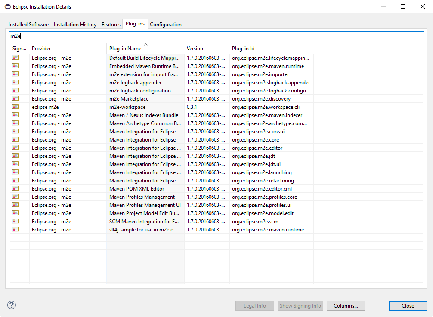
Task: Click the Legal Info button
Action: tap(255, 306)
